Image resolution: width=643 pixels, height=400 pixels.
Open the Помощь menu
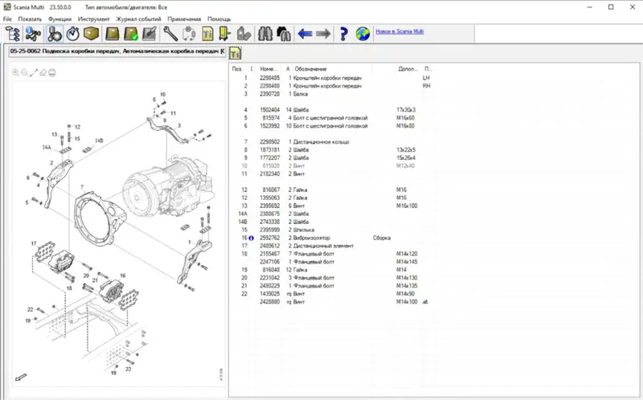(x=219, y=18)
